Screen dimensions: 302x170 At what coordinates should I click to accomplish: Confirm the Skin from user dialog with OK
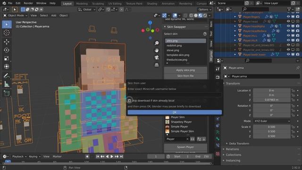175,112
